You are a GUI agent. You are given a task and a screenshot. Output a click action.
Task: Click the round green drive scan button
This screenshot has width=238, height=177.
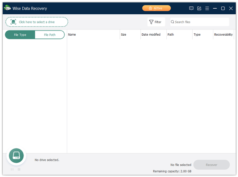tap(16, 156)
